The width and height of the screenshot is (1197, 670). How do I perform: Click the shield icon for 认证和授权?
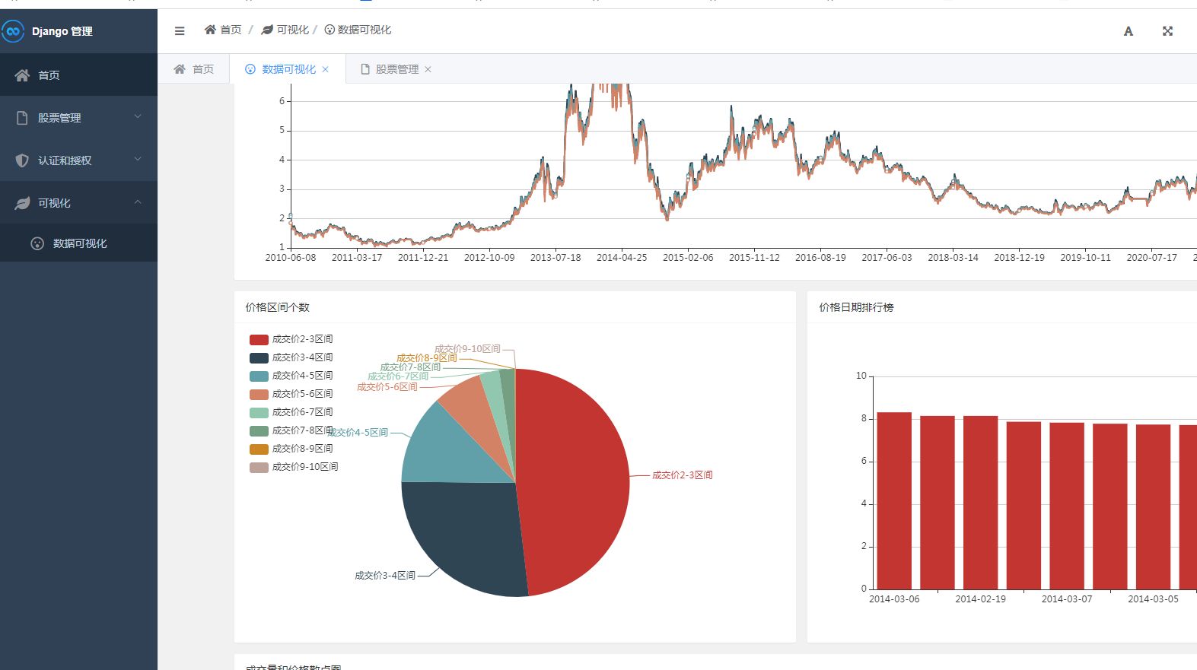click(22, 160)
